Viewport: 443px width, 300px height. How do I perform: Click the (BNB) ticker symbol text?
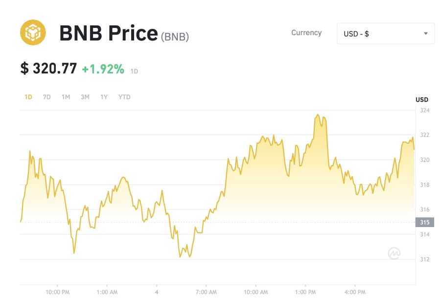tap(175, 36)
